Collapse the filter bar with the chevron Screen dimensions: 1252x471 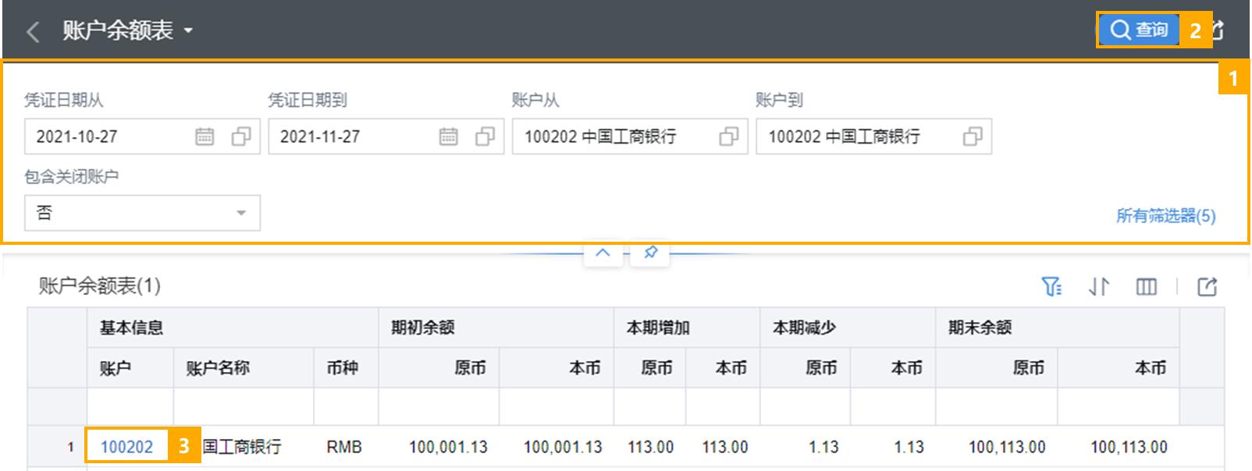[603, 253]
